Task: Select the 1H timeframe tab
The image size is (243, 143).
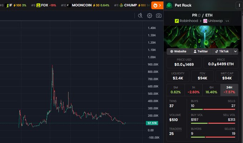Action: coord(194,90)
